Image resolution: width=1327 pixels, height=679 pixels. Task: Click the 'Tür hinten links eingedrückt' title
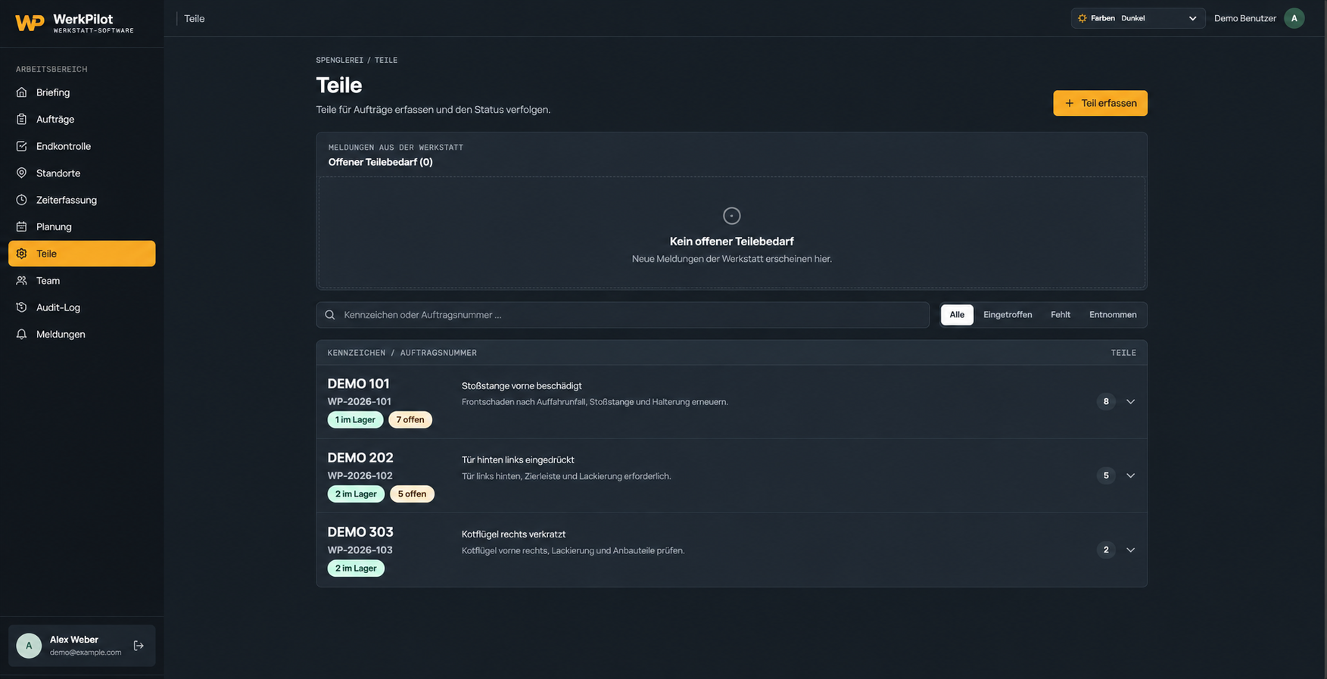tap(518, 460)
